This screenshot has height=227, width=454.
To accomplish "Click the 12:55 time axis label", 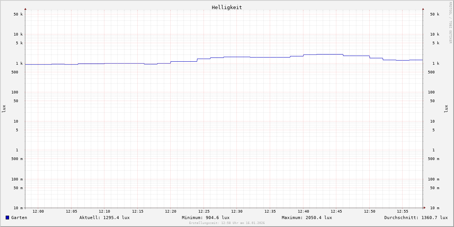I will (403, 211).
